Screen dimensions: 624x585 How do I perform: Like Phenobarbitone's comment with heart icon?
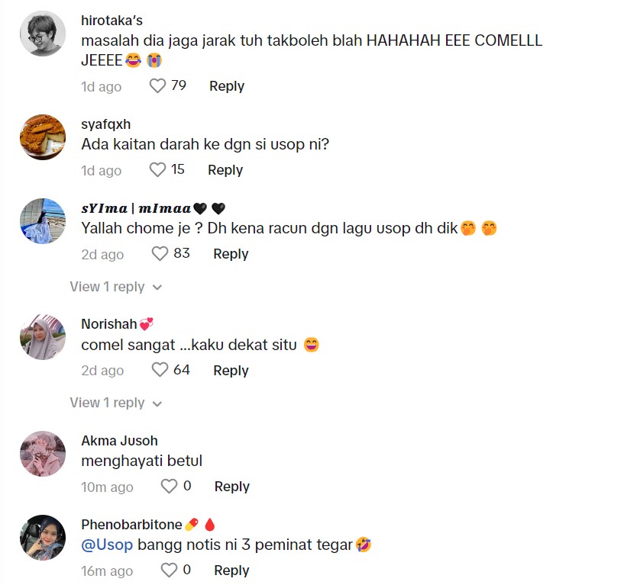[x=169, y=570]
